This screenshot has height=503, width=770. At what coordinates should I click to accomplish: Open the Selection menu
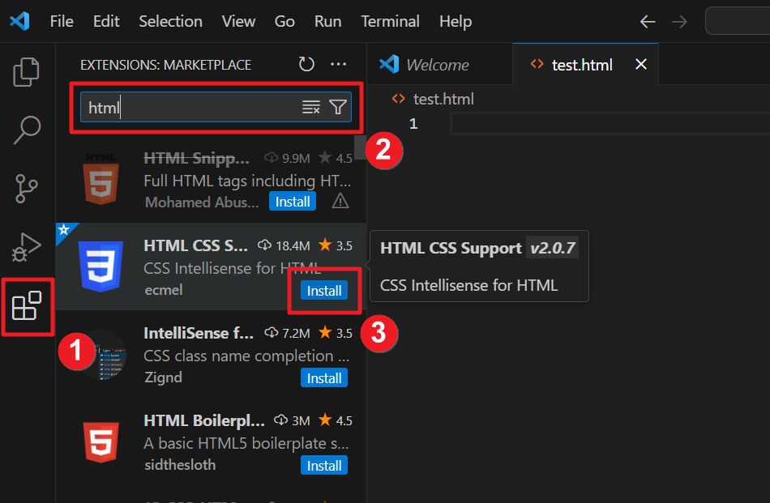(170, 22)
